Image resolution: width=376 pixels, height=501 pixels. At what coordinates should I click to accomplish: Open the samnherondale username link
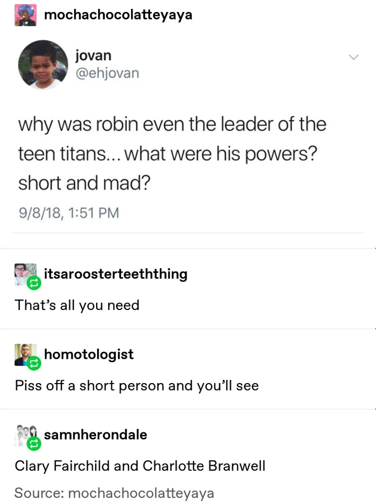(x=95, y=434)
